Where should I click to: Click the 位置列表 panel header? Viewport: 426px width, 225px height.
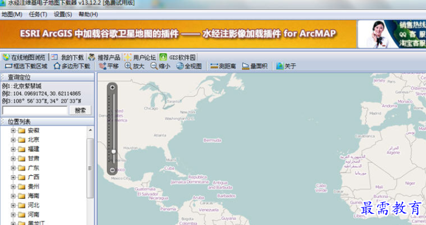pyautogui.click(x=47, y=121)
